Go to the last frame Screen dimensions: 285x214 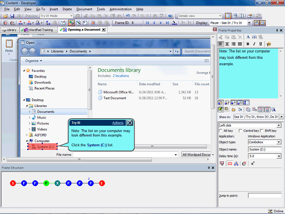pos(167,23)
